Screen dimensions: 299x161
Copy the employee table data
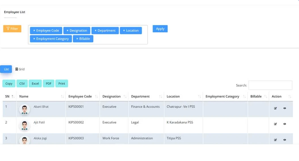[9, 84]
